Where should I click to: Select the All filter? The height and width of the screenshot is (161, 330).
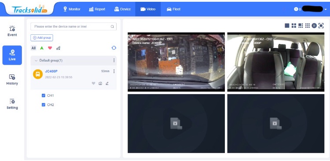click(33, 48)
